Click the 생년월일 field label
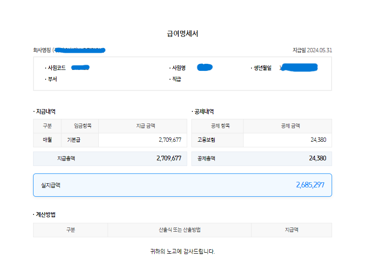The image size is (367, 269). (x=262, y=68)
